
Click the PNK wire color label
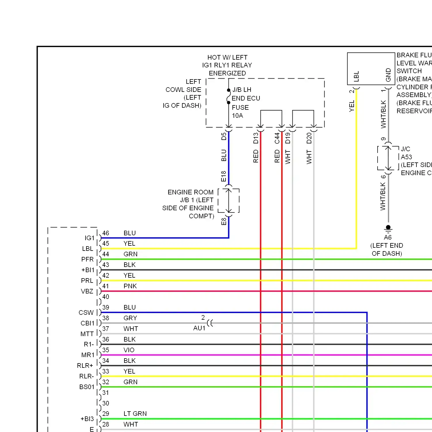tap(130, 286)
